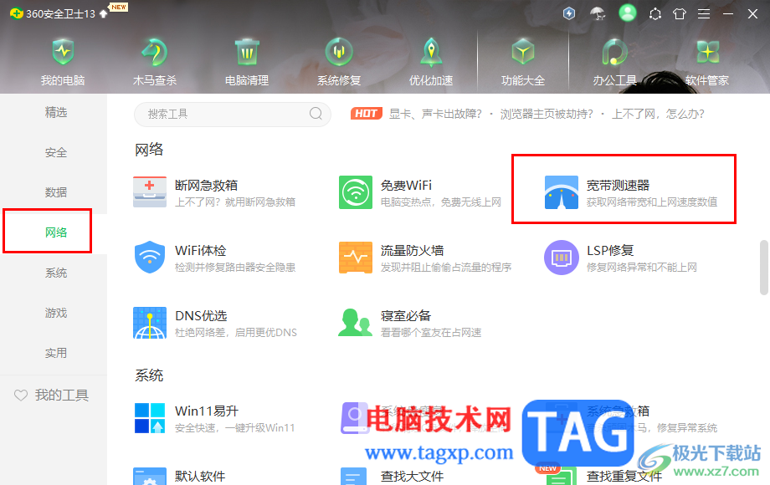Click description 上不了网?就用断网急救箱
770x485 pixels.
(x=235, y=202)
